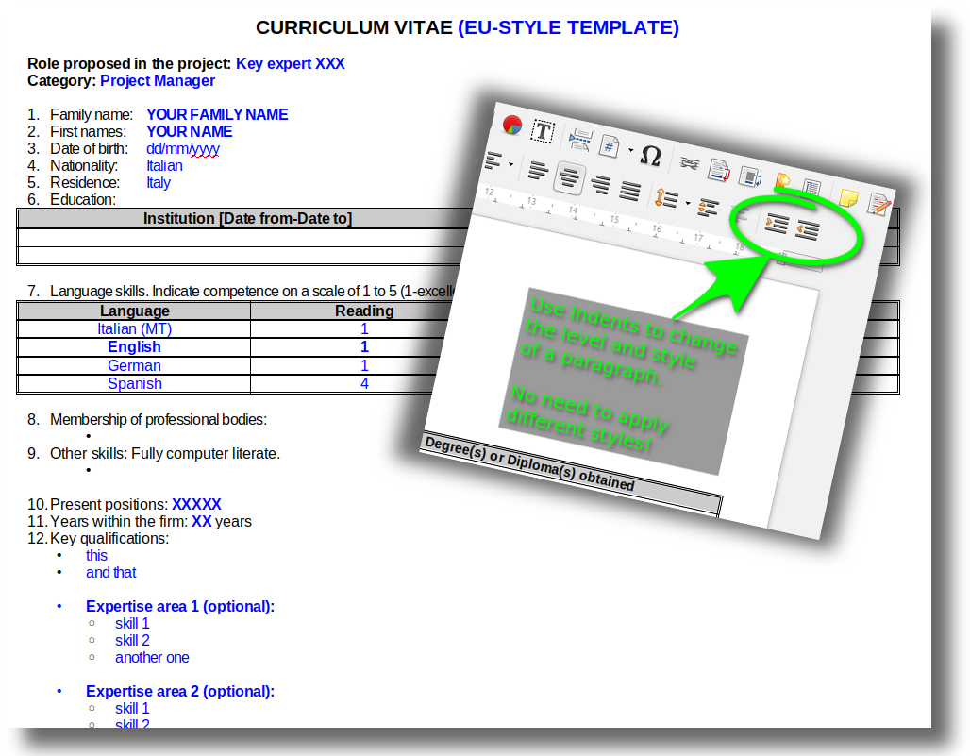This screenshot has height=756, width=970.
Task: Toggle the active Center alignment button
Action: 569,178
